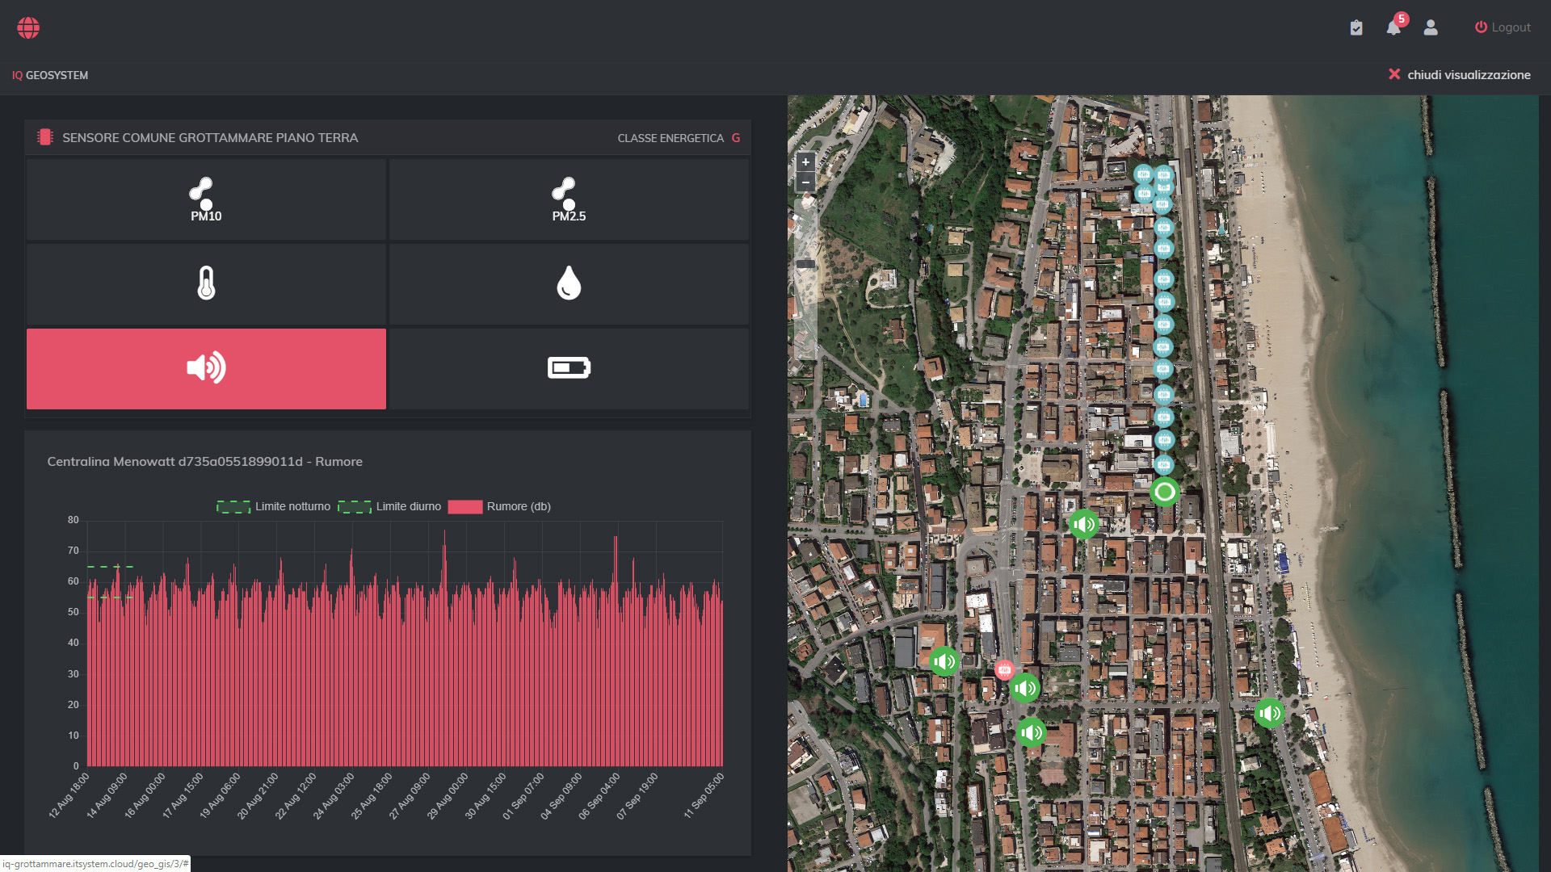Click the southernmost green noise marker
This screenshot has height=872, width=1551.
(x=1032, y=733)
